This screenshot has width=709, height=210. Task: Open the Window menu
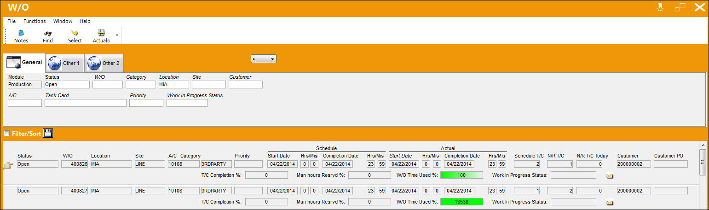tap(63, 21)
